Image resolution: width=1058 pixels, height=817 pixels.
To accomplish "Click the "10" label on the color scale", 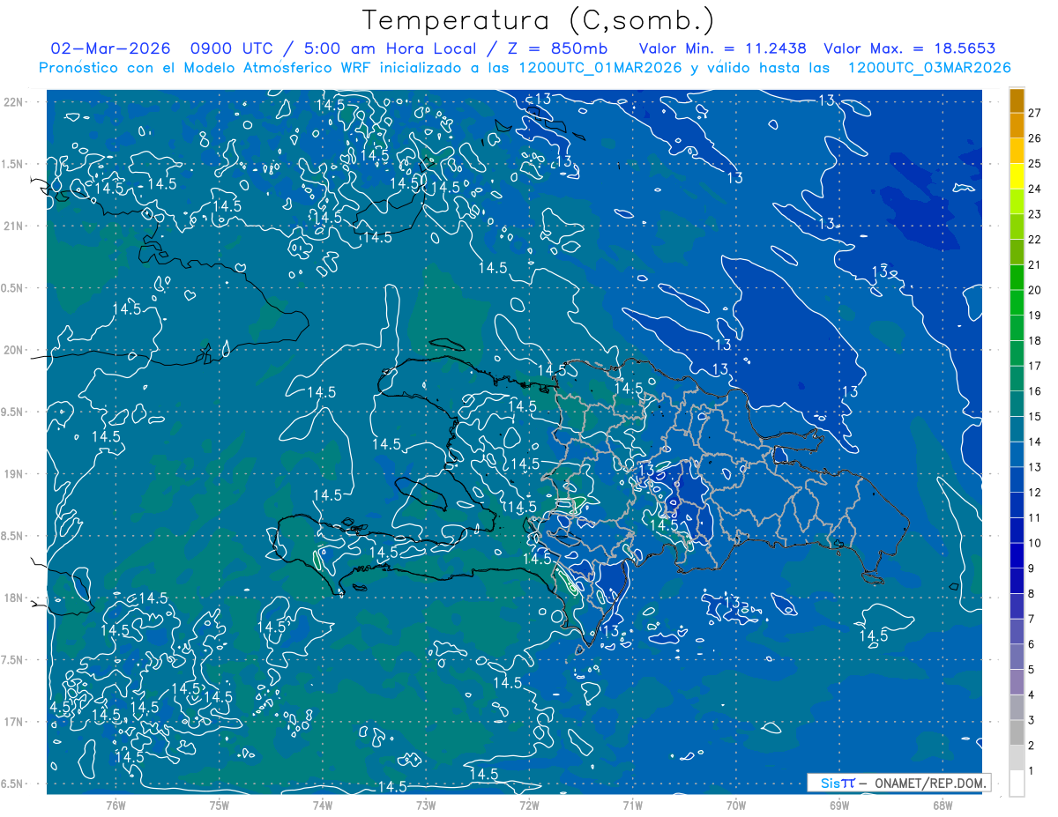I will coord(1034,543).
